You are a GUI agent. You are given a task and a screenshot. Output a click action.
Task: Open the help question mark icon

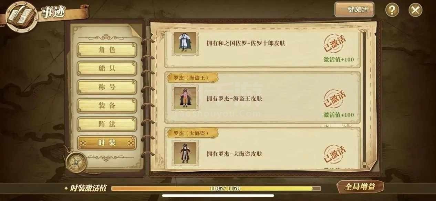392,10
